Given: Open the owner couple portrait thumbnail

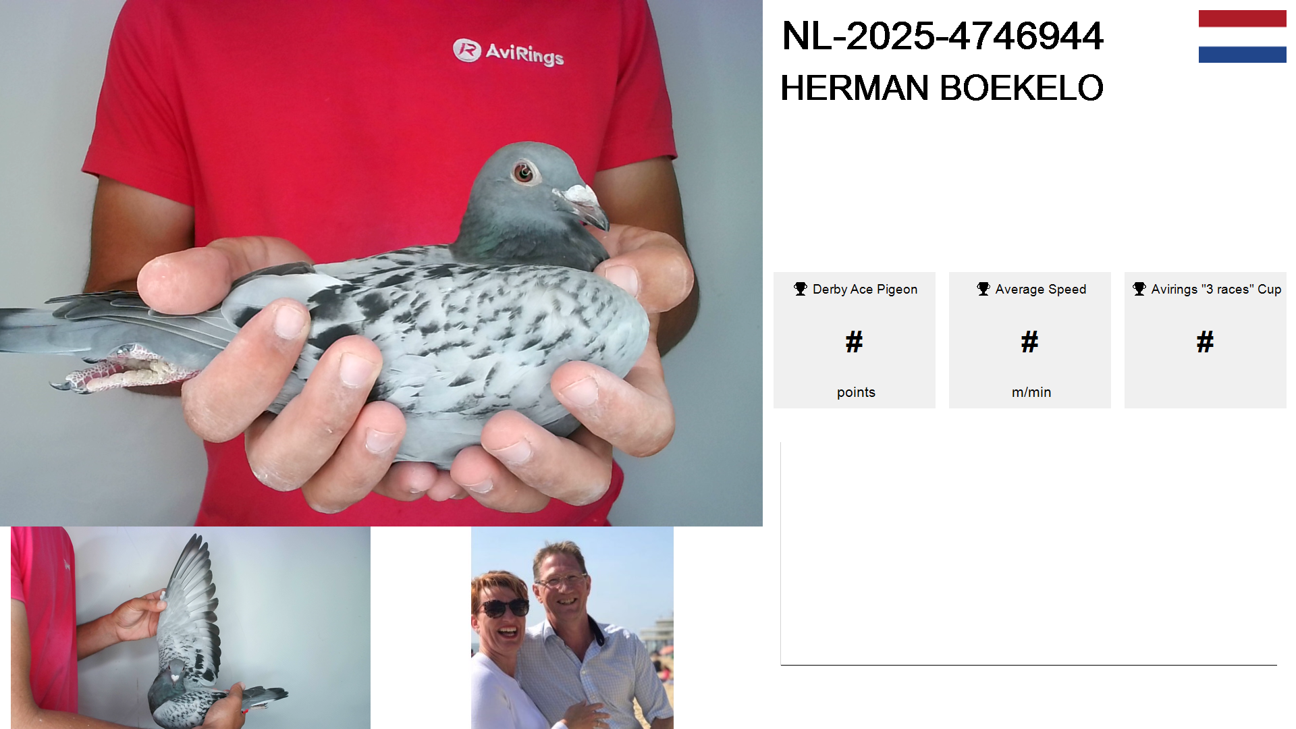Looking at the screenshot, I should pos(572,628).
